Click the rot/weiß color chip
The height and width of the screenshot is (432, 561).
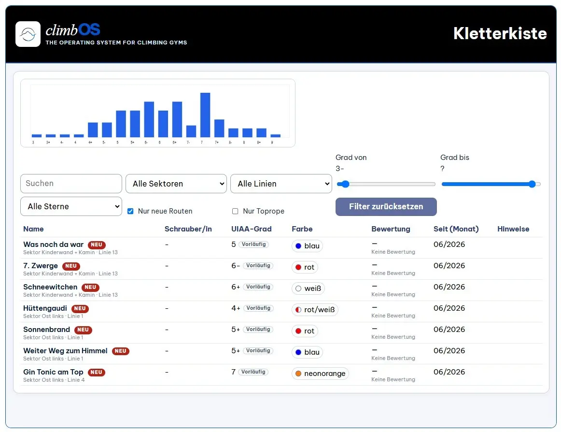(x=315, y=309)
